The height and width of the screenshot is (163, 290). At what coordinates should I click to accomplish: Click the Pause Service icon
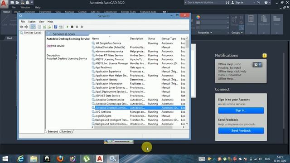tap(77, 27)
